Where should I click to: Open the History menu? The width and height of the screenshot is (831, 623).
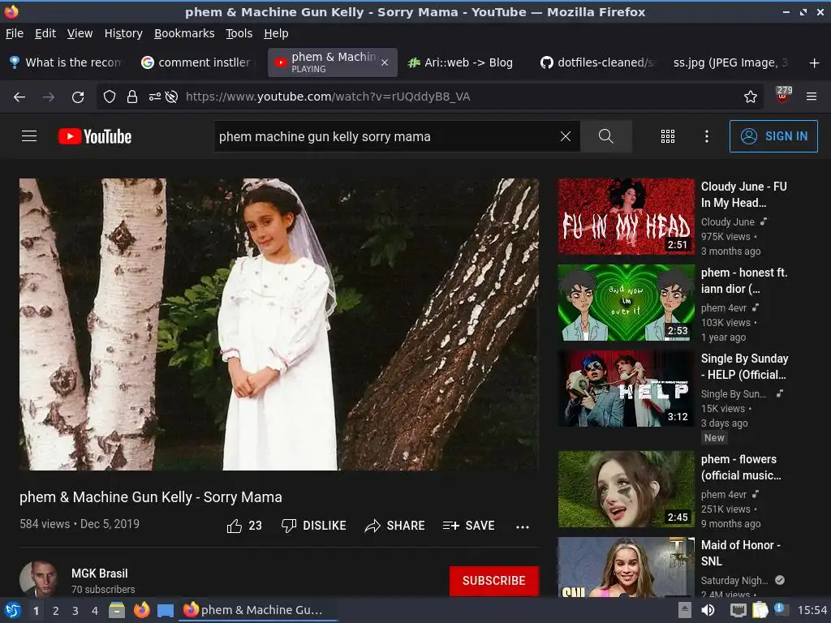click(x=123, y=33)
